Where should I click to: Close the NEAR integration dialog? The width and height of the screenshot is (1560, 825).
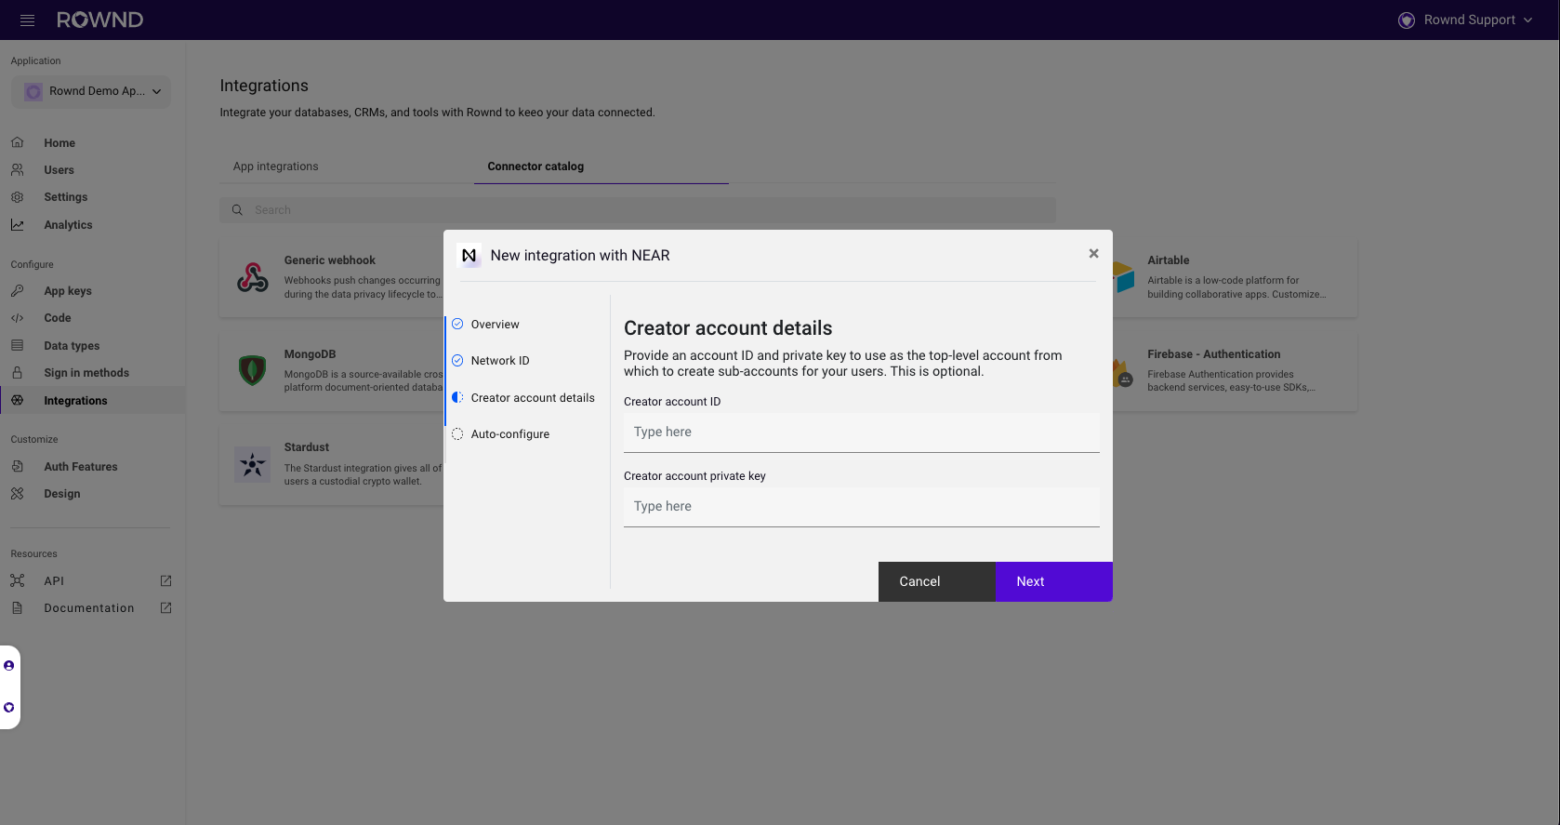click(x=1093, y=253)
